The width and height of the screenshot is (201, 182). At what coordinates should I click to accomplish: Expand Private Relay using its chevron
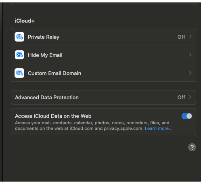[190, 37]
